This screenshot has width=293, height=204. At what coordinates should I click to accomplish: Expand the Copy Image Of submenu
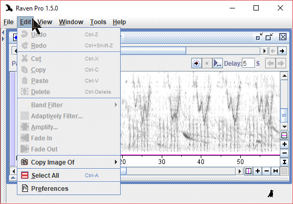(x=69, y=162)
